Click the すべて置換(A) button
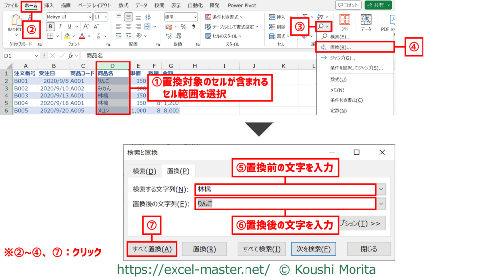Screen dimensions: 493x277 151,249
